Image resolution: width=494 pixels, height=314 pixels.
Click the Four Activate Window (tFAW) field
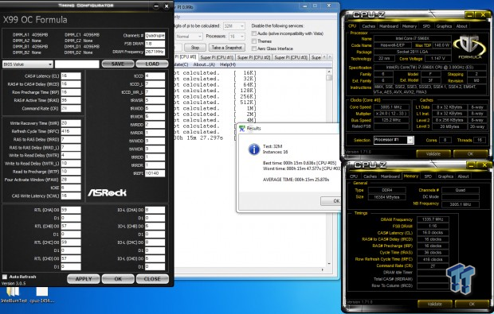coord(71,180)
